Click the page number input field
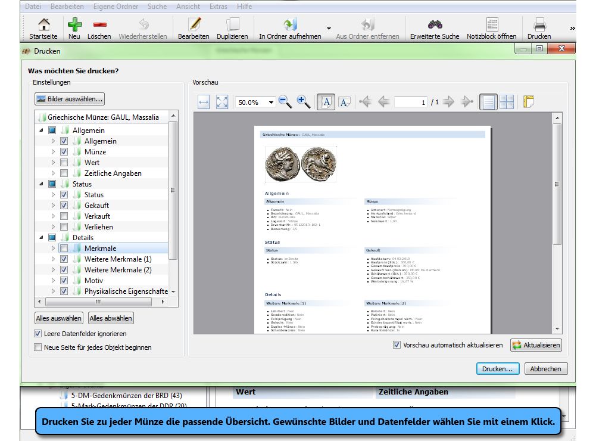This screenshot has width=596, height=441. pos(411,103)
